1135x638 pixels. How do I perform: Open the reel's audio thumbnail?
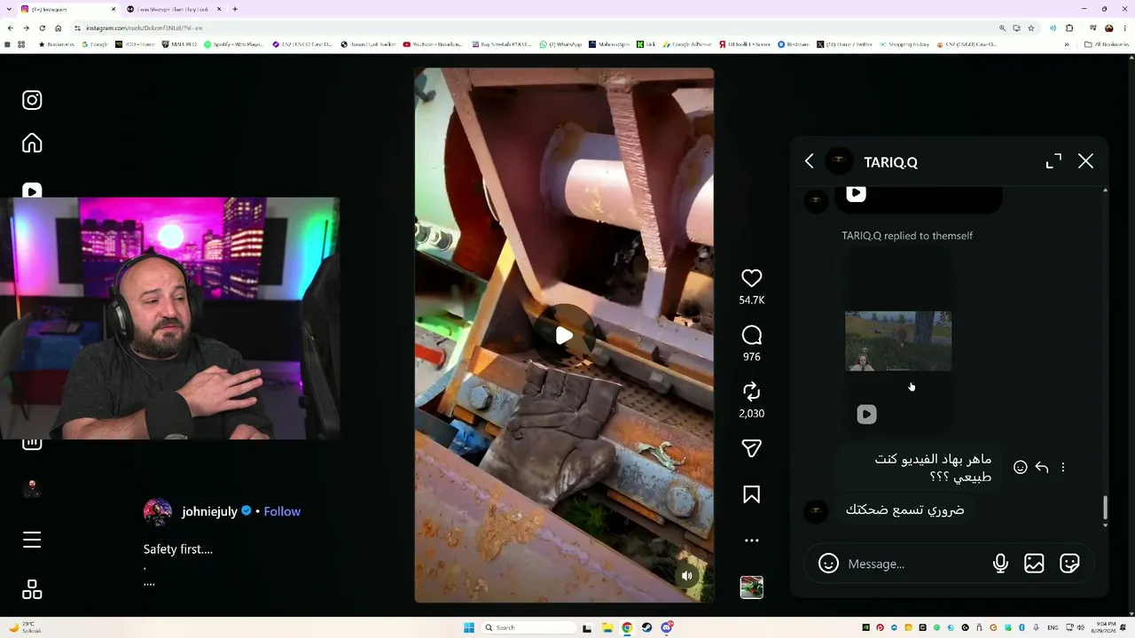(751, 587)
